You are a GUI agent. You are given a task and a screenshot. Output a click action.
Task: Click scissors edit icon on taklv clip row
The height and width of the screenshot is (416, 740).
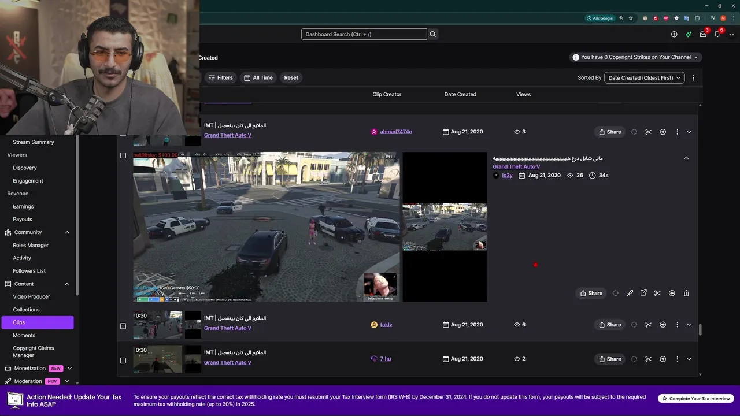(x=648, y=325)
